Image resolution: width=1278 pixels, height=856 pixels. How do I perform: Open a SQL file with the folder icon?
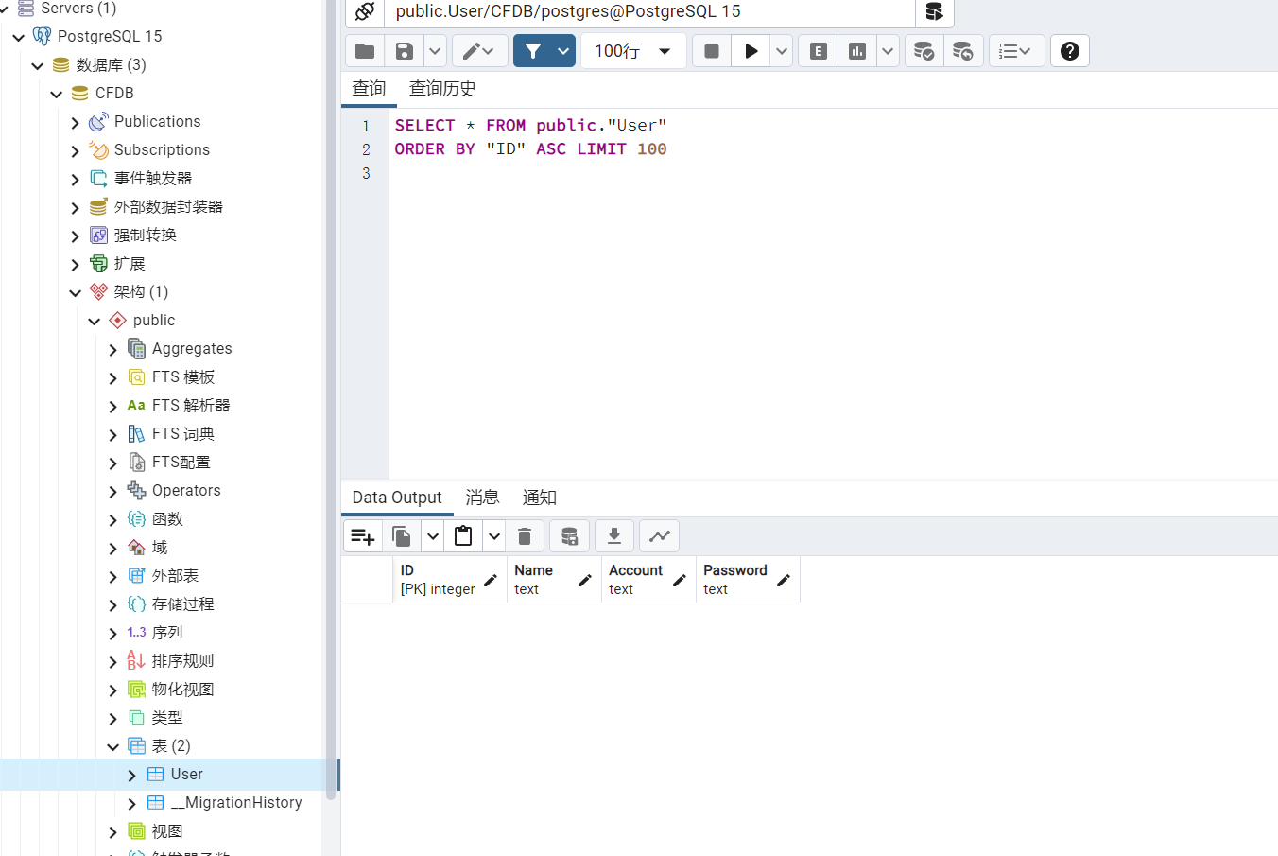click(x=365, y=51)
